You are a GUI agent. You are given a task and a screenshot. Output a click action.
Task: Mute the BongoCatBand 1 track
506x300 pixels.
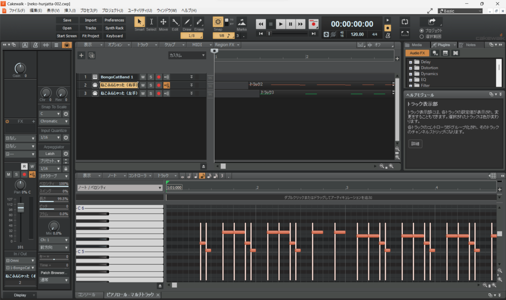tap(143, 77)
